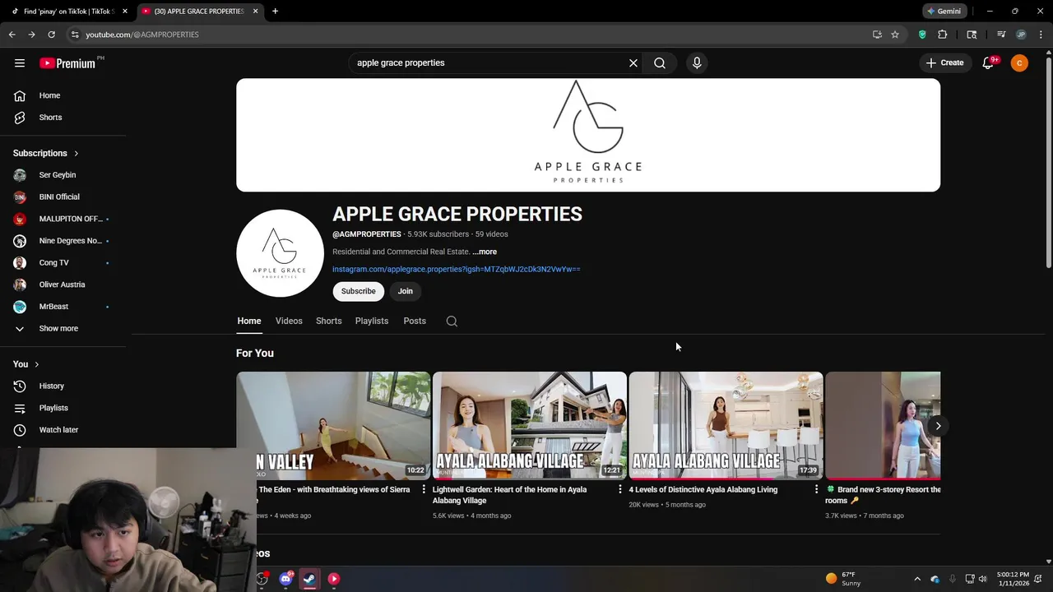
Task: Expand Subscriptions section chevron
Action: 77,154
